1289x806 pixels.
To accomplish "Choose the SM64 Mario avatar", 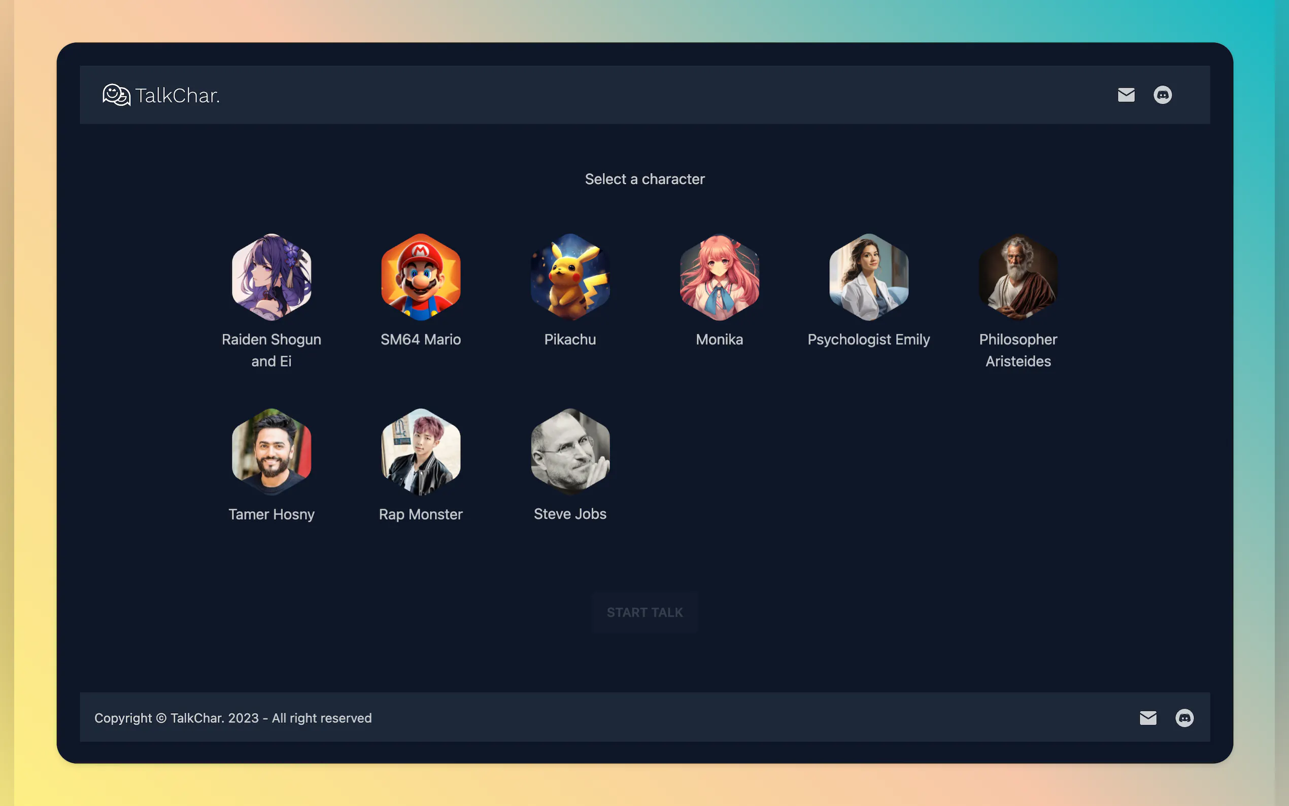I will coord(420,277).
